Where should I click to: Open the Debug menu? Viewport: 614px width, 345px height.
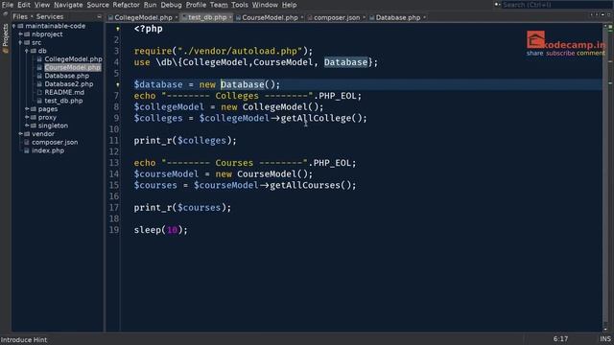click(171, 5)
